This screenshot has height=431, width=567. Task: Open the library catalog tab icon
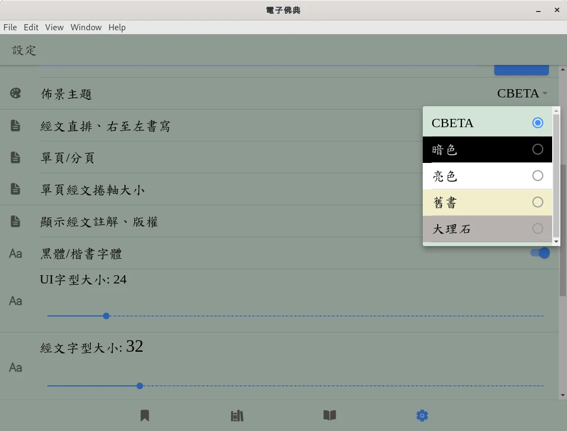click(237, 416)
